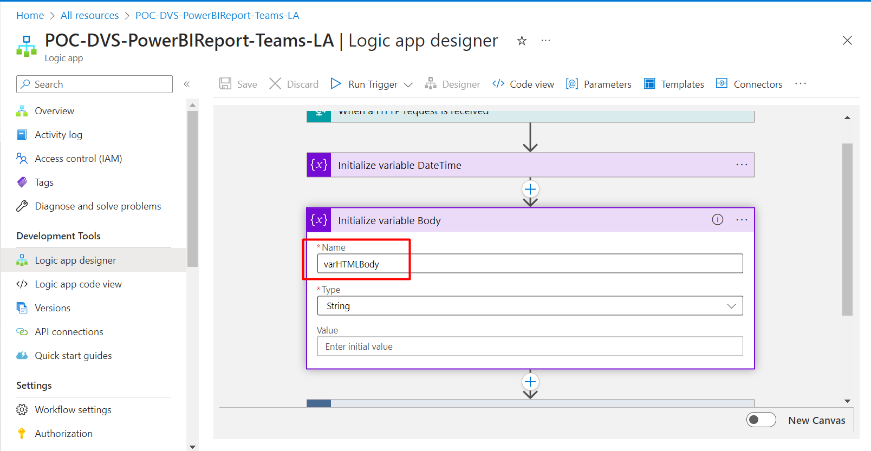Click the API connections link icon
871x451 pixels.
[x=22, y=332]
